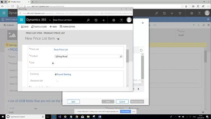Click the New command in the form toolbar
The image size is (211, 119).
point(53,27)
